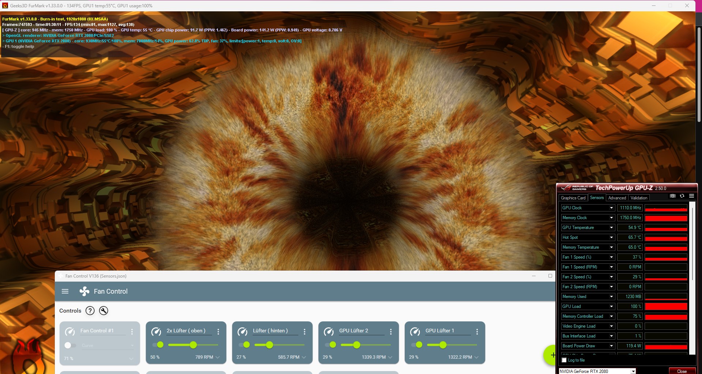Open the wrench settings icon beside Controls
Image resolution: width=702 pixels, height=374 pixels.
pos(103,311)
